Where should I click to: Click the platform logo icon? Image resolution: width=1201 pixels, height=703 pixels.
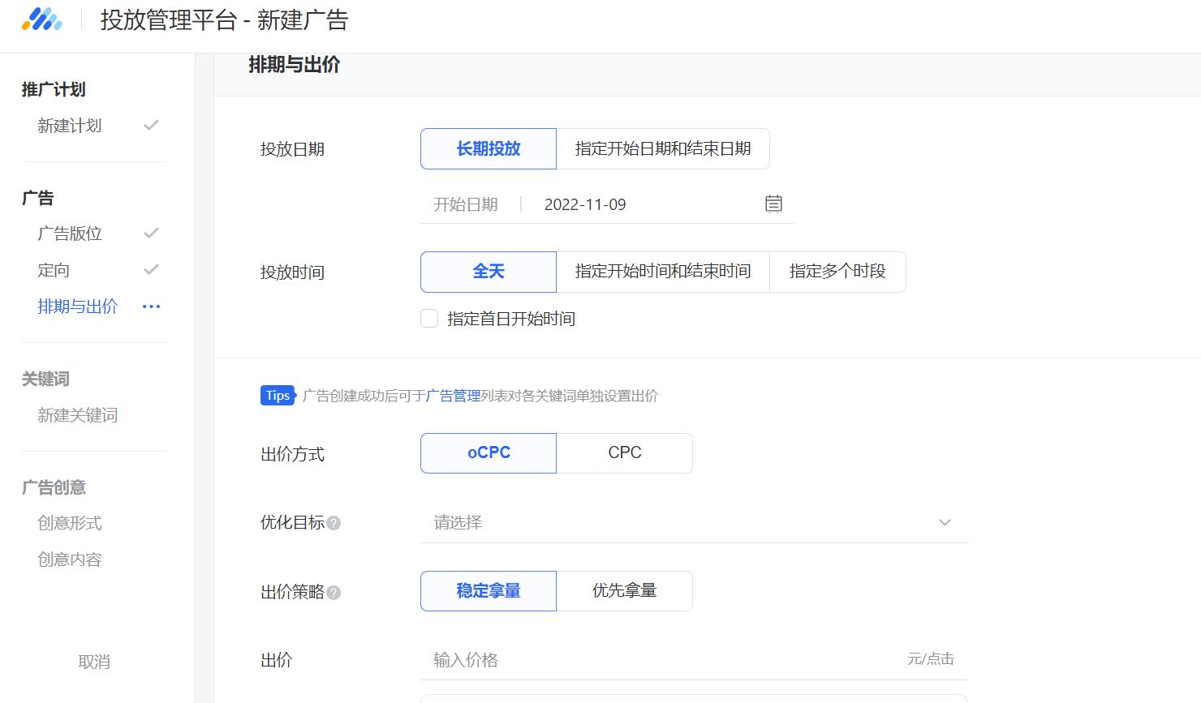pyautogui.click(x=42, y=20)
